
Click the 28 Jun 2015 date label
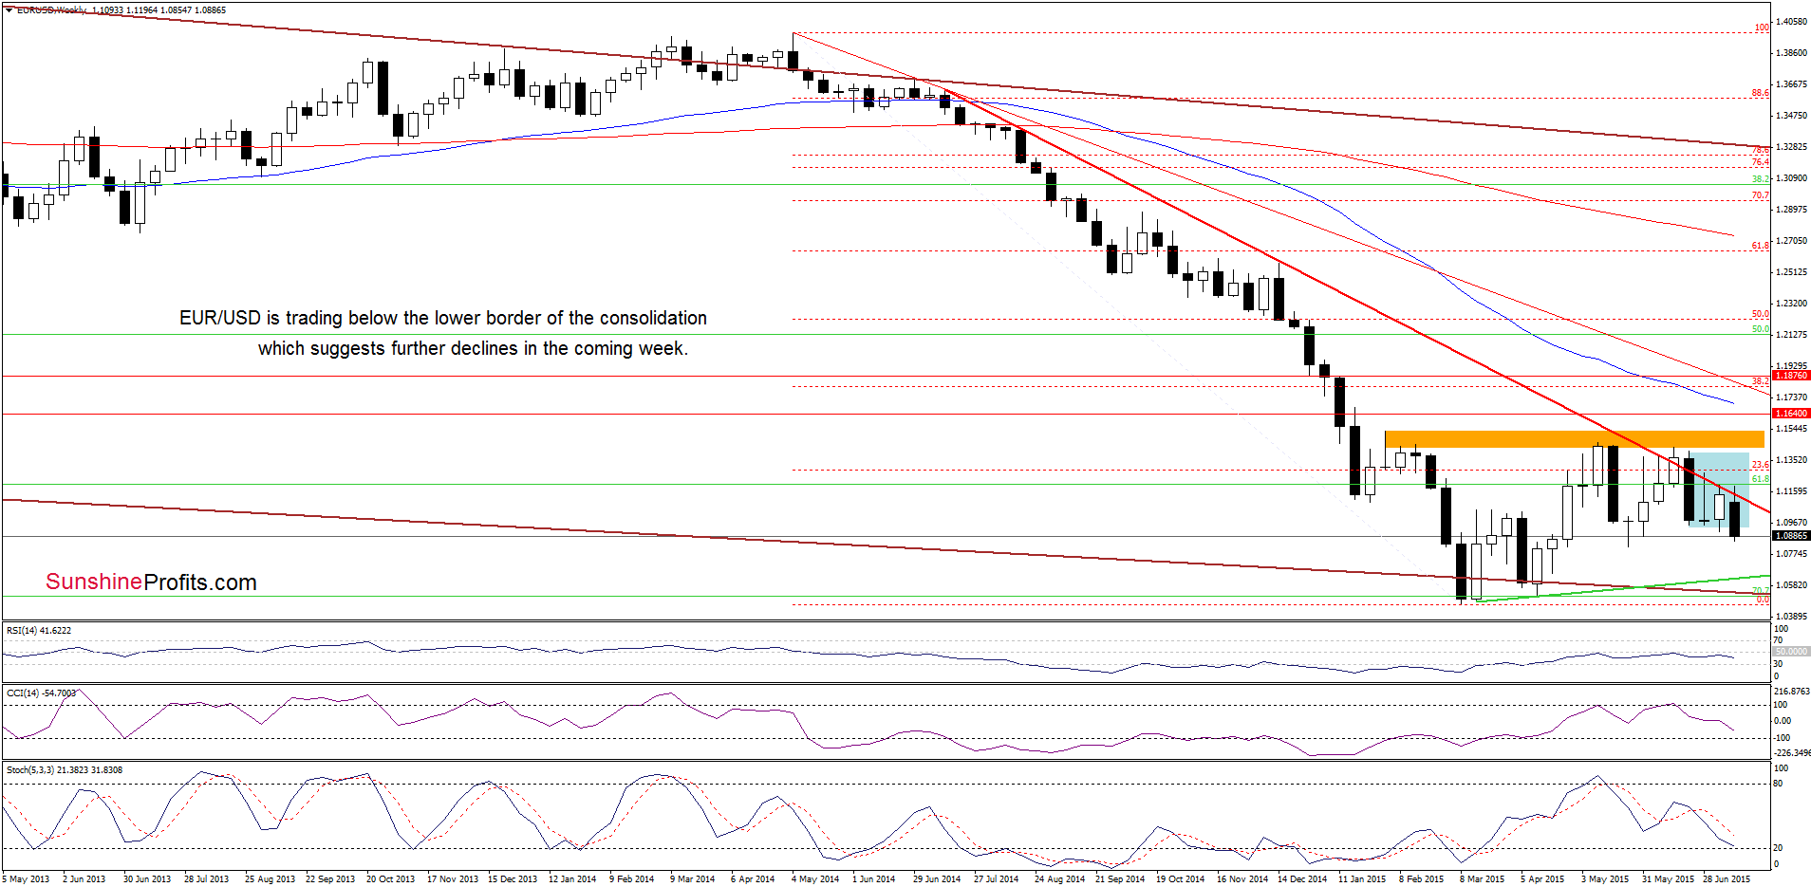(1727, 879)
